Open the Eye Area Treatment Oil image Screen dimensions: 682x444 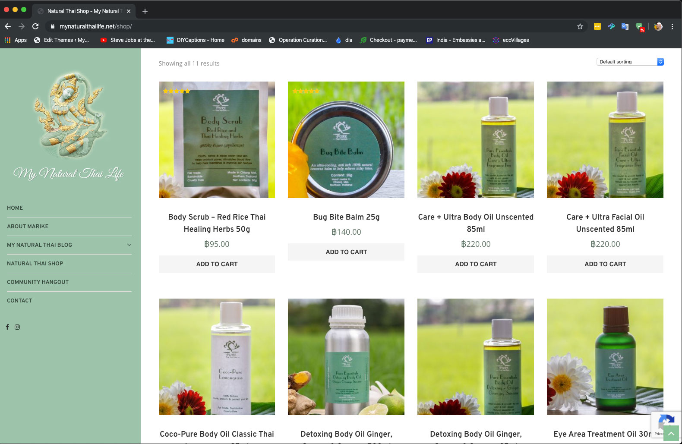coord(605,357)
